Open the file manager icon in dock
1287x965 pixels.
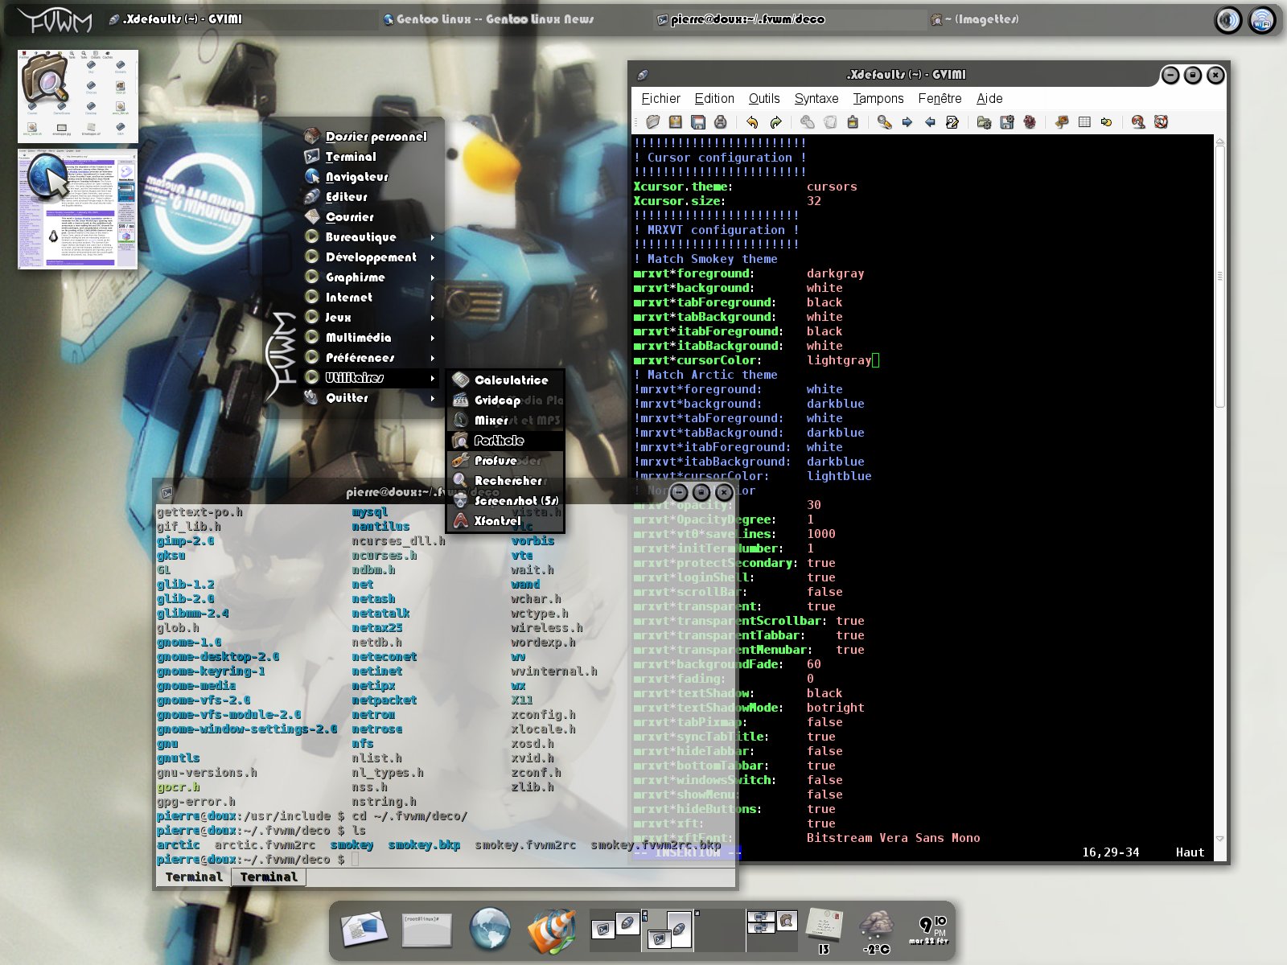[x=364, y=930]
